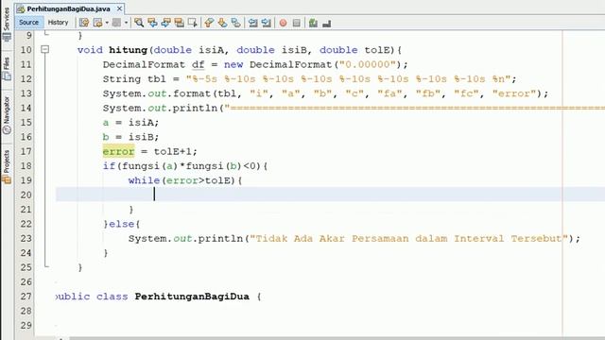
Task: Click line number 20 in the gutter
Action: [x=26, y=195]
